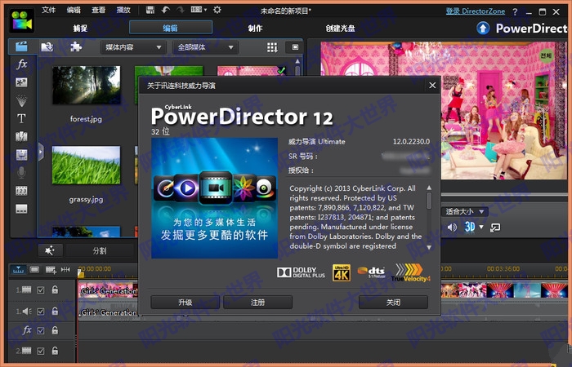Open the 编辑 menu

coord(74,10)
